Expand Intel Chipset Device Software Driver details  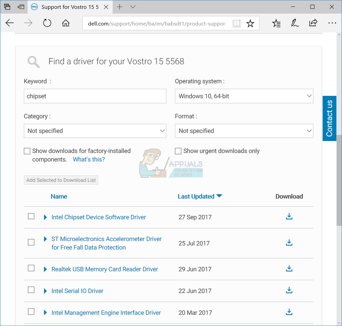(45, 217)
